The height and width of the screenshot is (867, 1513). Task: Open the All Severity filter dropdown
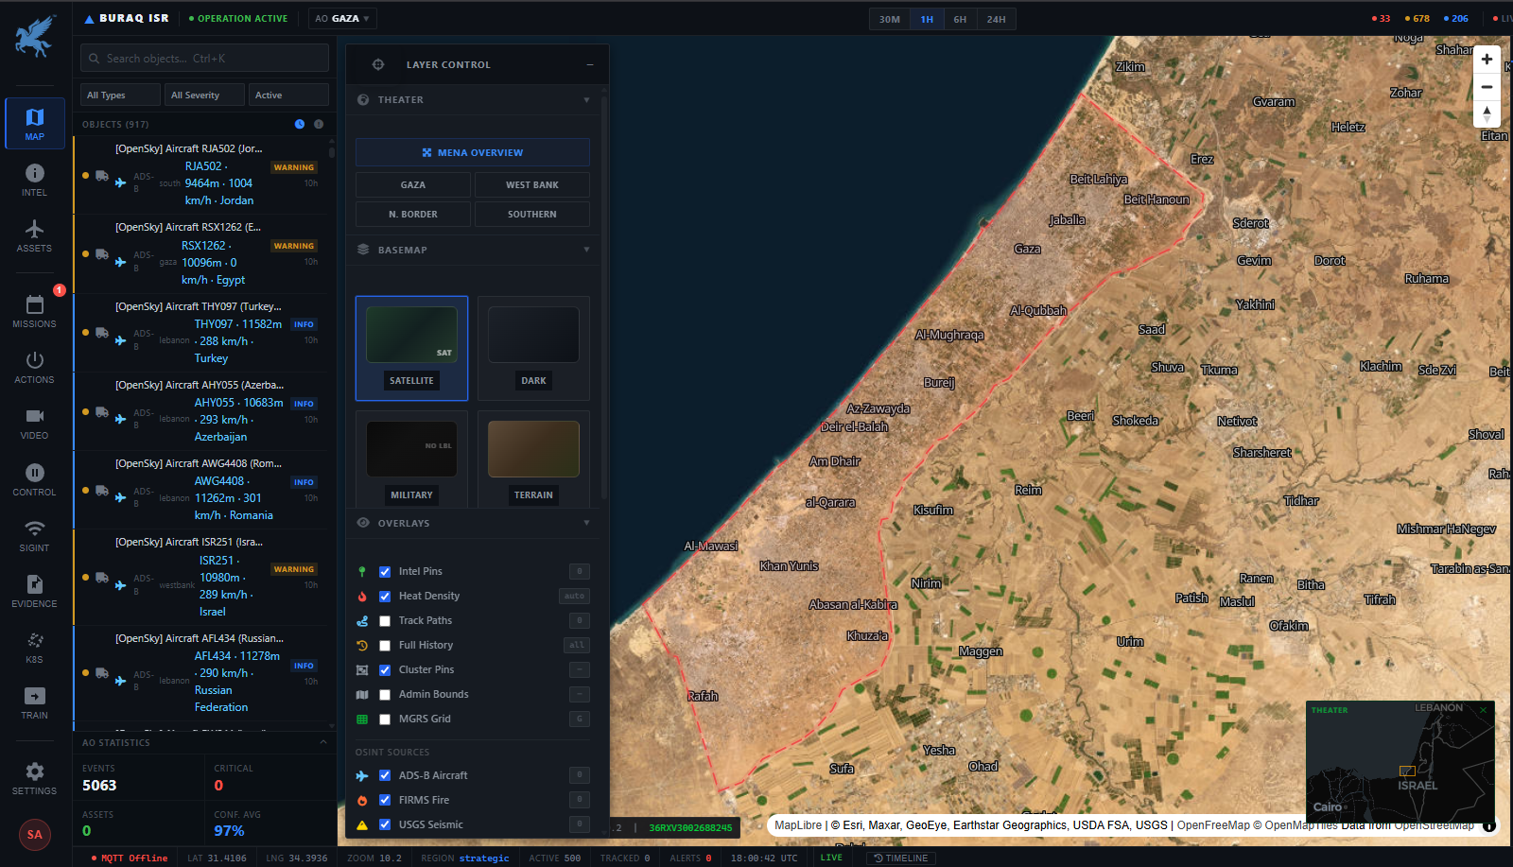tap(203, 95)
